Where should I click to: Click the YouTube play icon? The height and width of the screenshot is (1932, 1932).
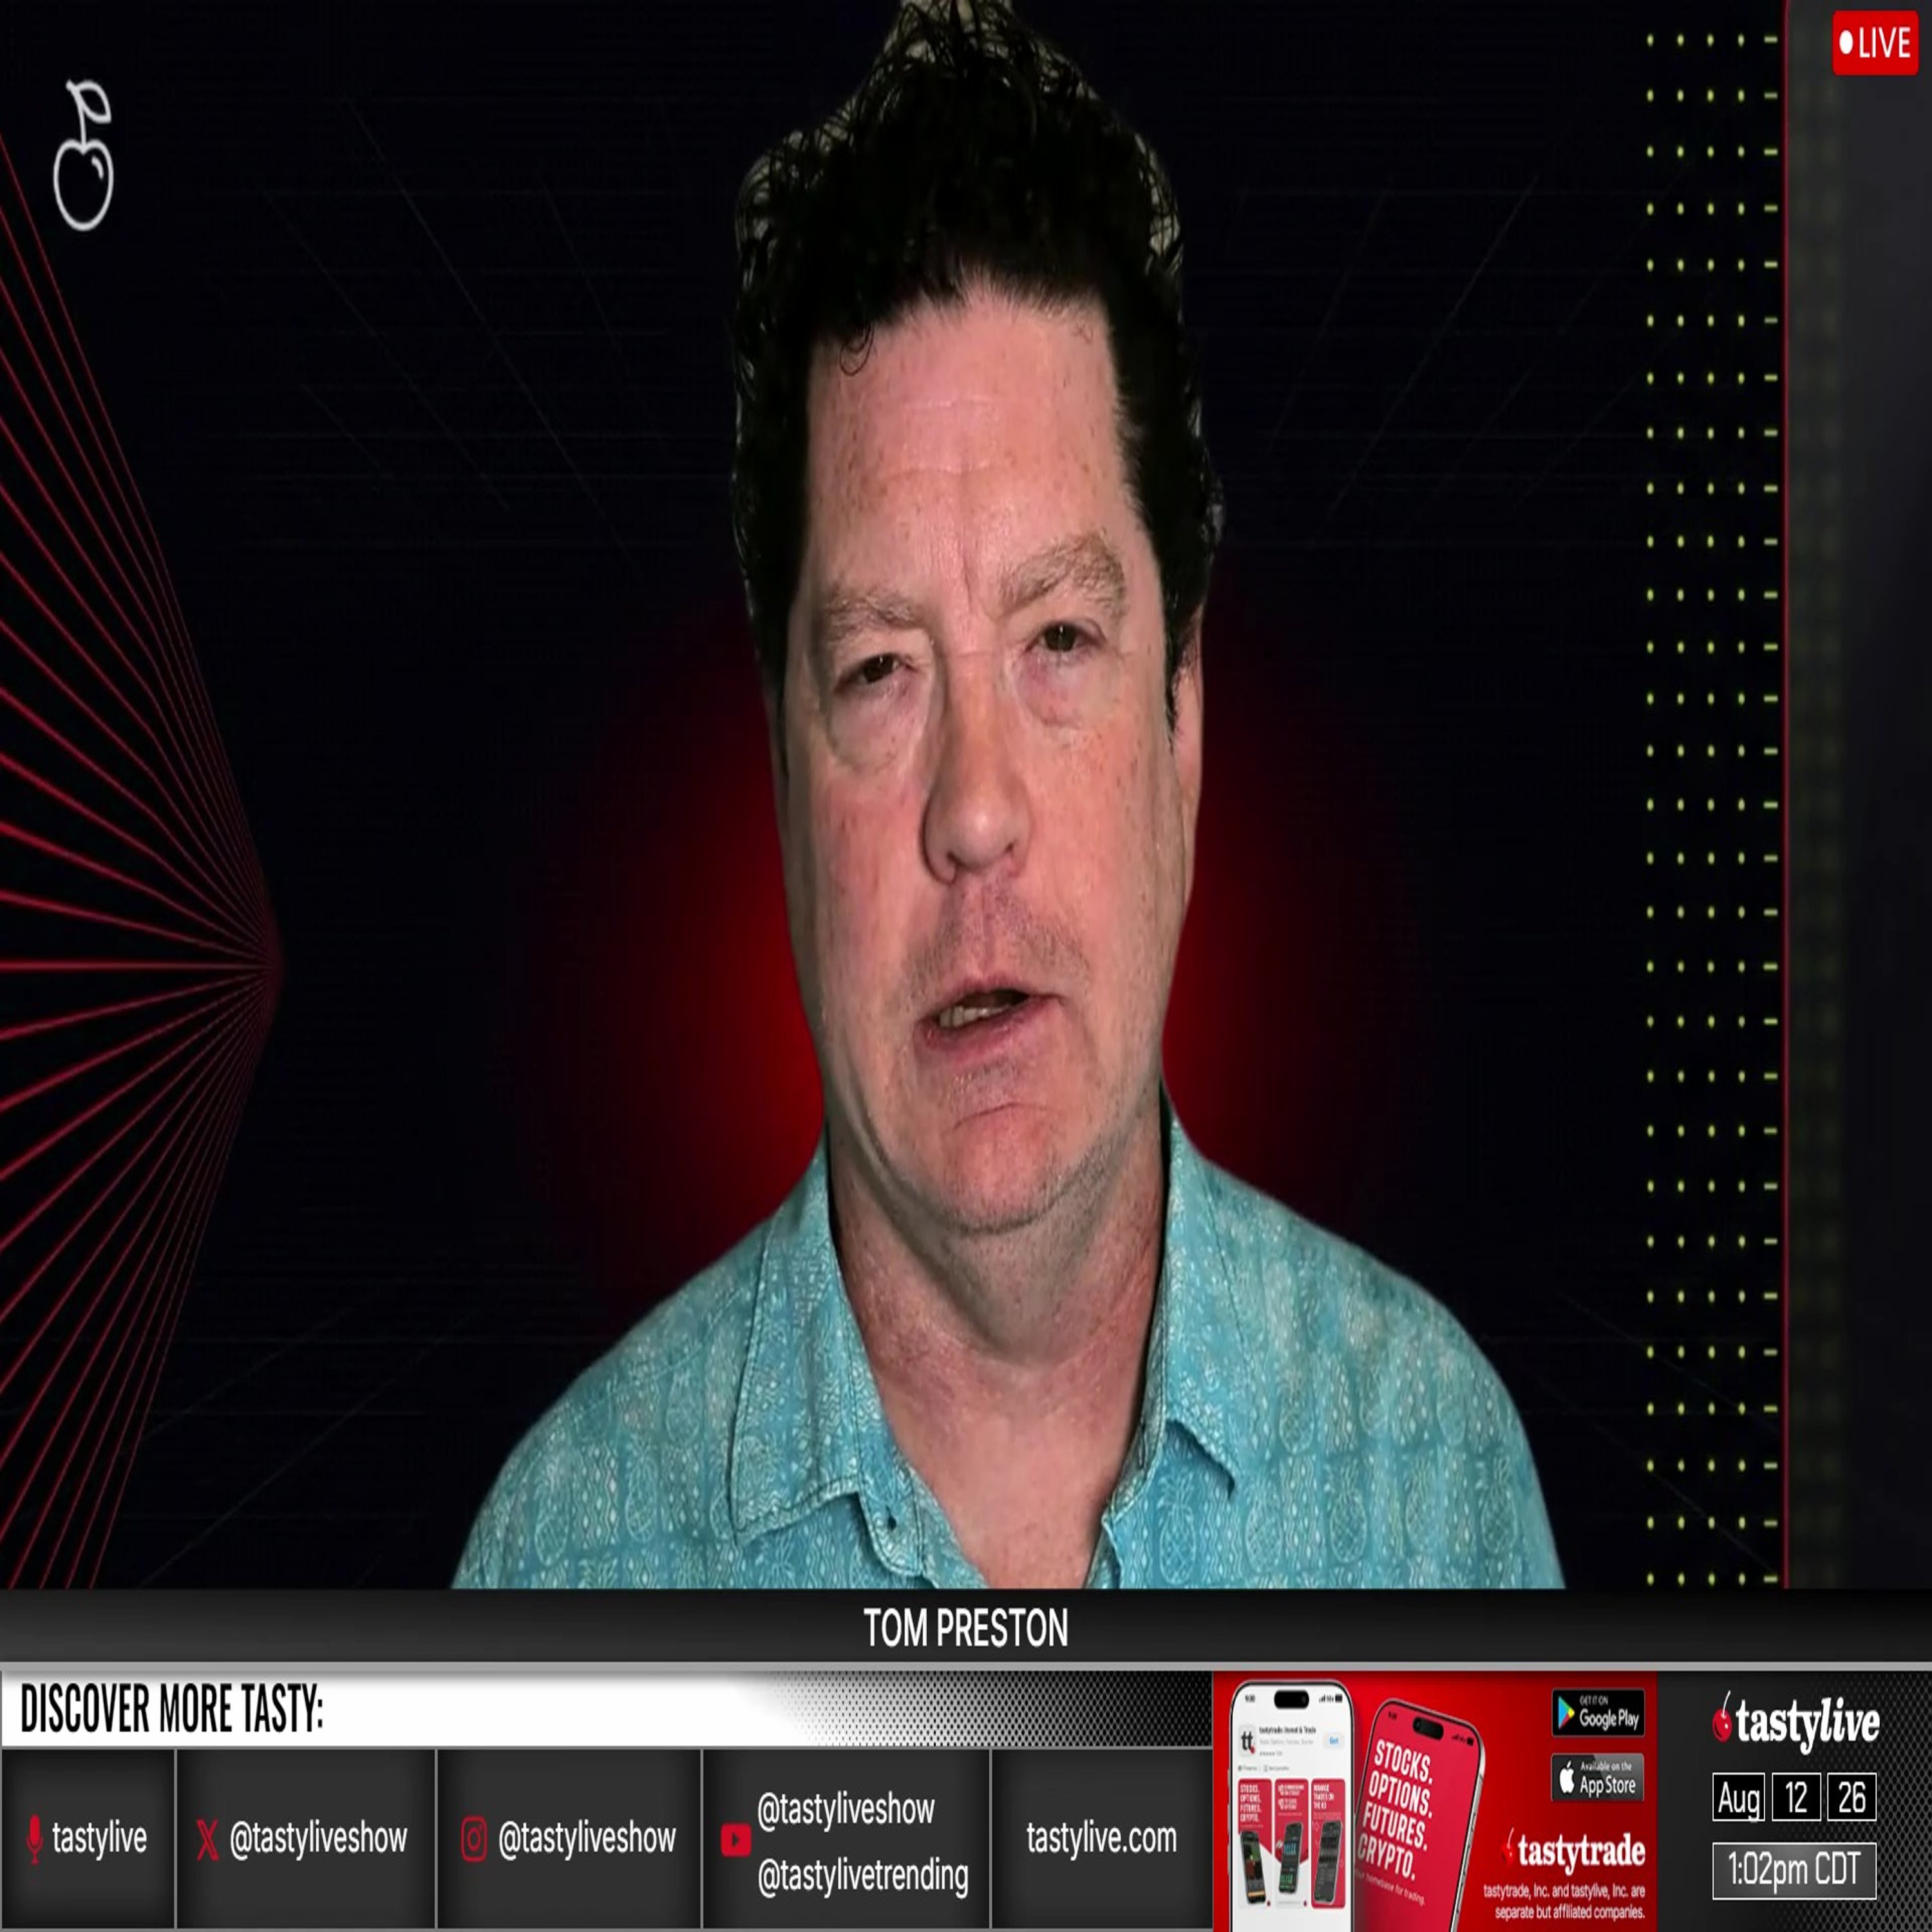click(735, 1839)
